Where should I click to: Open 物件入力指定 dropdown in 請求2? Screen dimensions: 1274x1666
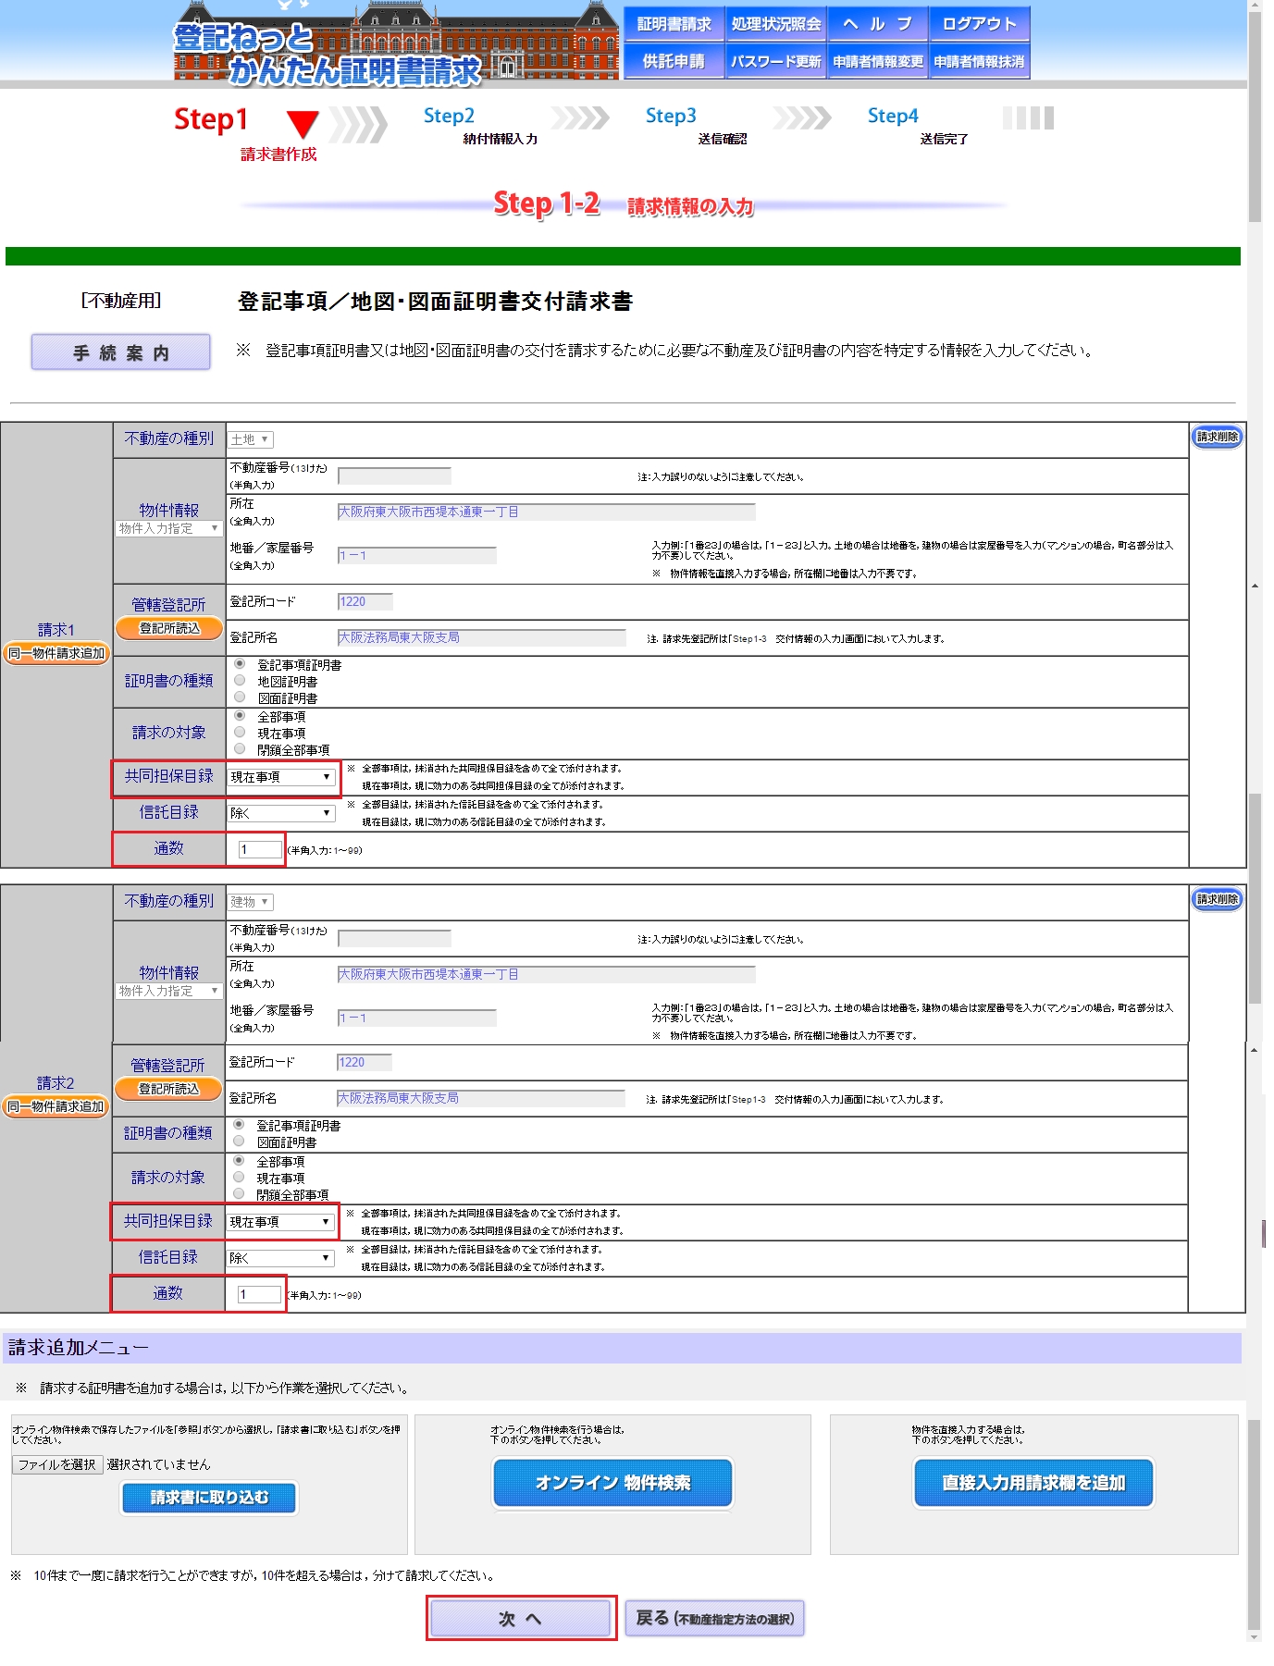[168, 991]
